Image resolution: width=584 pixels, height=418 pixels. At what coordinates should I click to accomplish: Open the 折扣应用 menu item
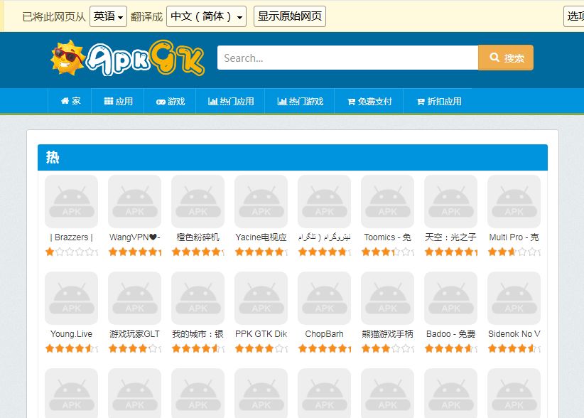point(439,101)
